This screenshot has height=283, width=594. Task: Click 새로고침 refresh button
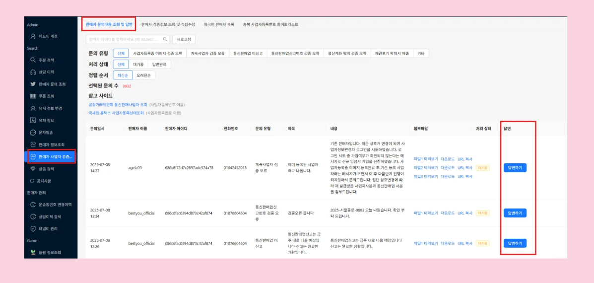pos(184,39)
